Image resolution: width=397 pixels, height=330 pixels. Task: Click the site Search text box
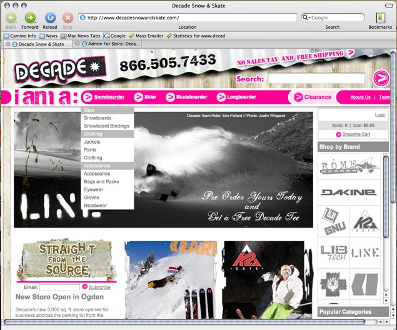click(316, 78)
